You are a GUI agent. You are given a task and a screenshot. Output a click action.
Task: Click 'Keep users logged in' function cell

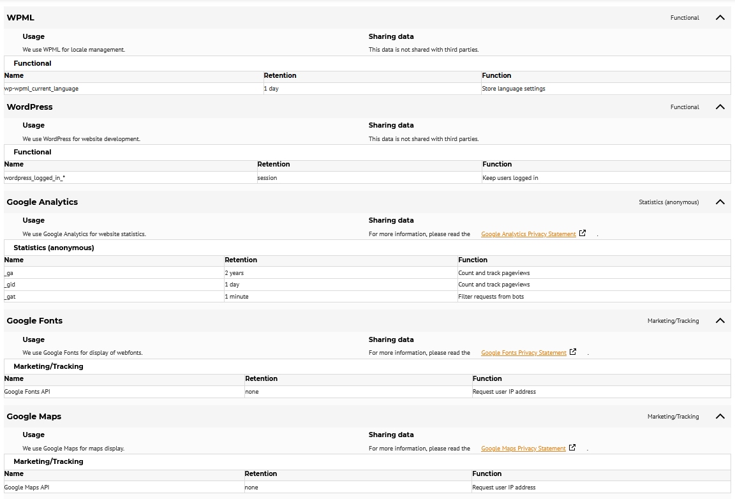click(x=606, y=178)
